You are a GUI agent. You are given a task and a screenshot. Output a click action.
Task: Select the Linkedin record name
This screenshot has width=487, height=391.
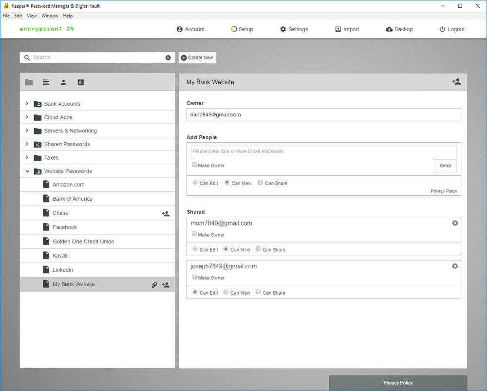coord(63,270)
